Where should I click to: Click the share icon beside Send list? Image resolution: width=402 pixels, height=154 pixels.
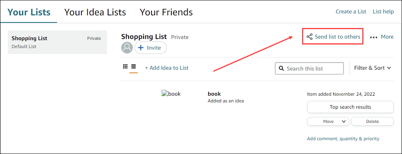click(x=310, y=37)
